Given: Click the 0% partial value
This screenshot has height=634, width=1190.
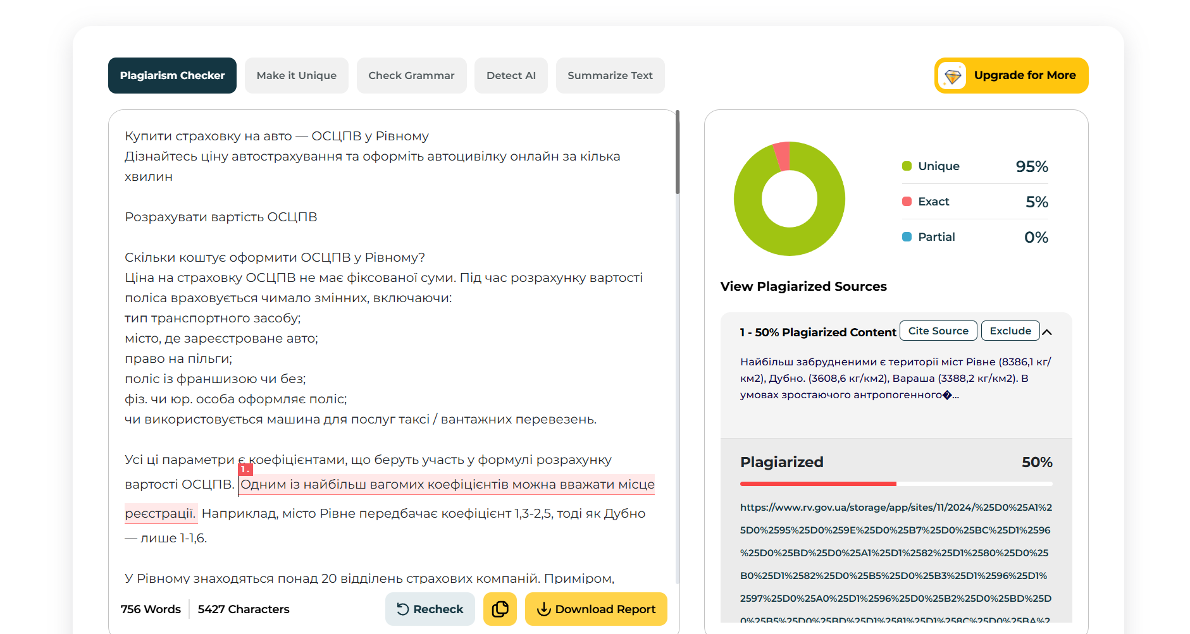Looking at the screenshot, I should point(1036,237).
